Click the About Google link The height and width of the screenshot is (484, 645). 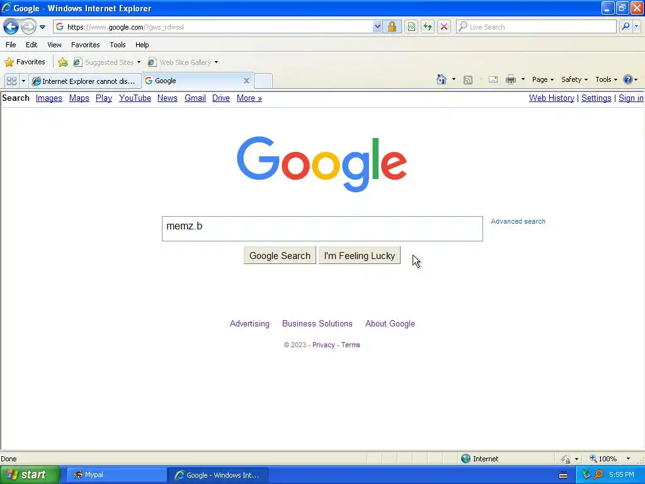(x=390, y=323)
